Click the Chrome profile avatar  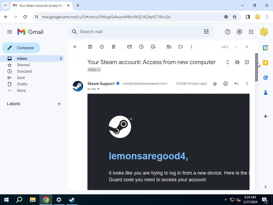click(258, 17)
